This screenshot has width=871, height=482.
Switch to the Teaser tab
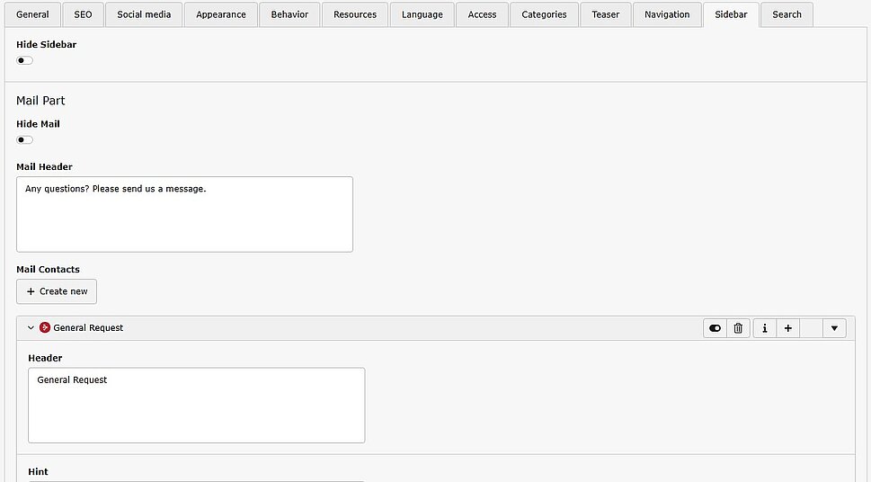coord(605,14)
